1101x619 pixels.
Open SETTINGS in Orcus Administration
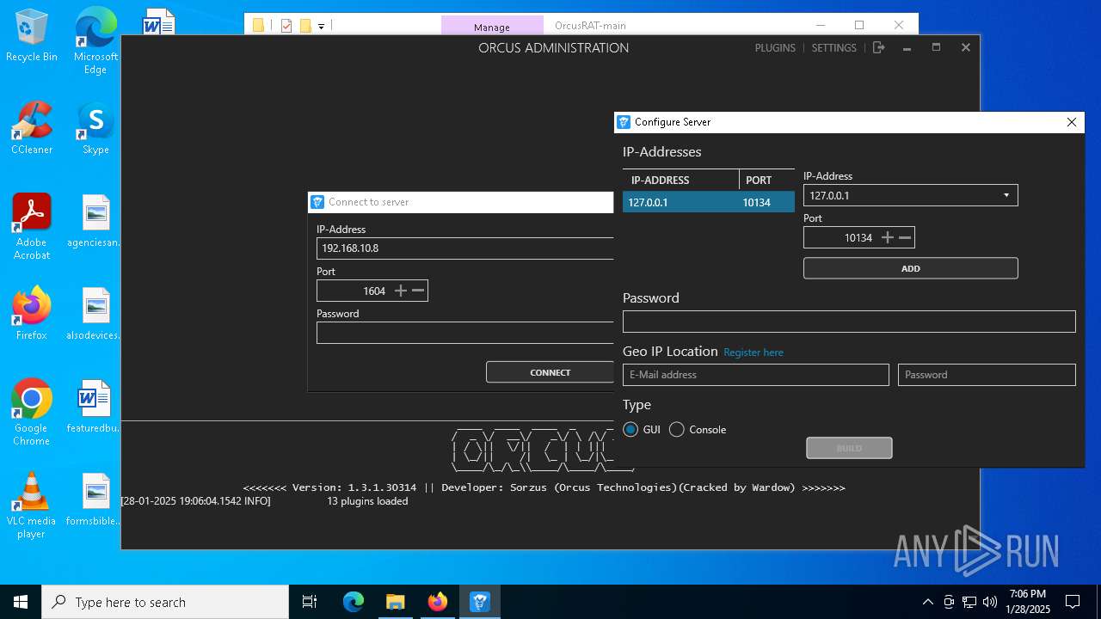[833, 48]
